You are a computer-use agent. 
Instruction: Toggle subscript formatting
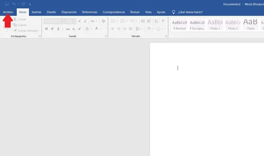coord(74,29)
